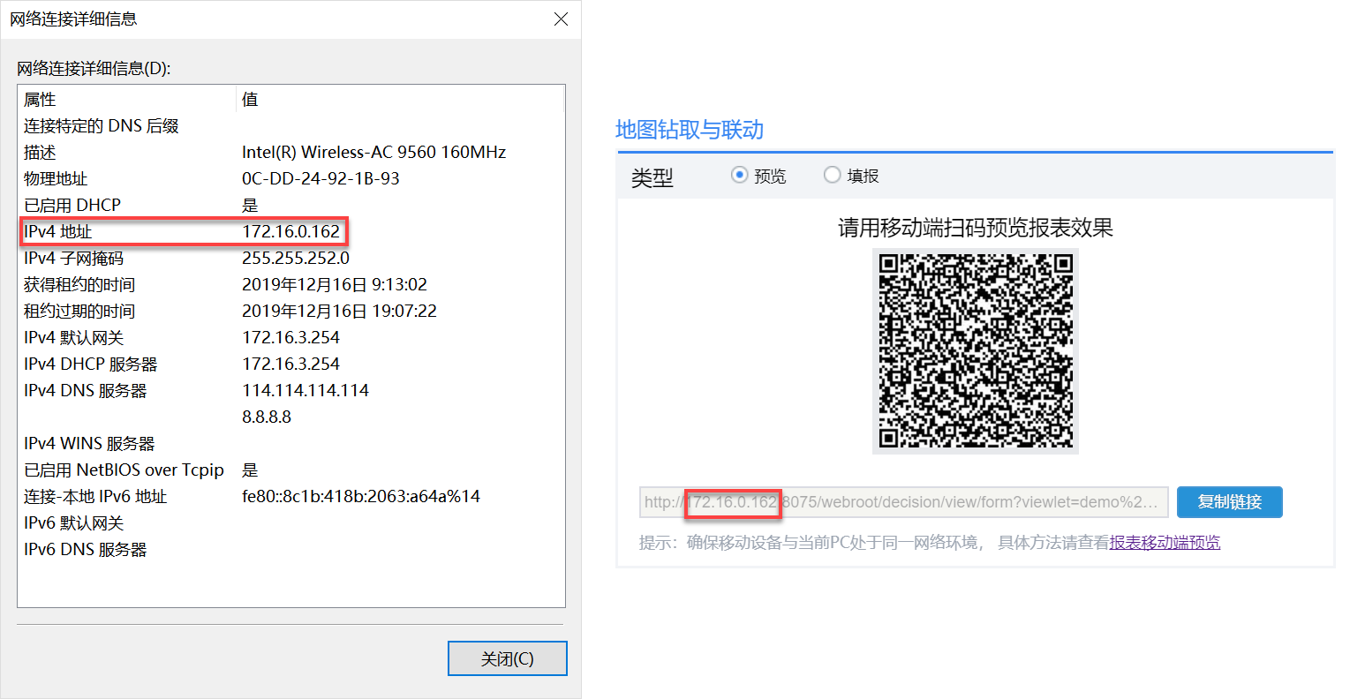
Task: Click the lease obtained time 9:13:02 value
Action: 335,285
